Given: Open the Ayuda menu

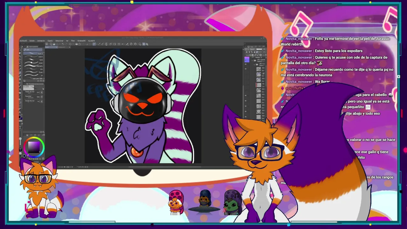Looking at the screenshot, I should pos(91,41).
